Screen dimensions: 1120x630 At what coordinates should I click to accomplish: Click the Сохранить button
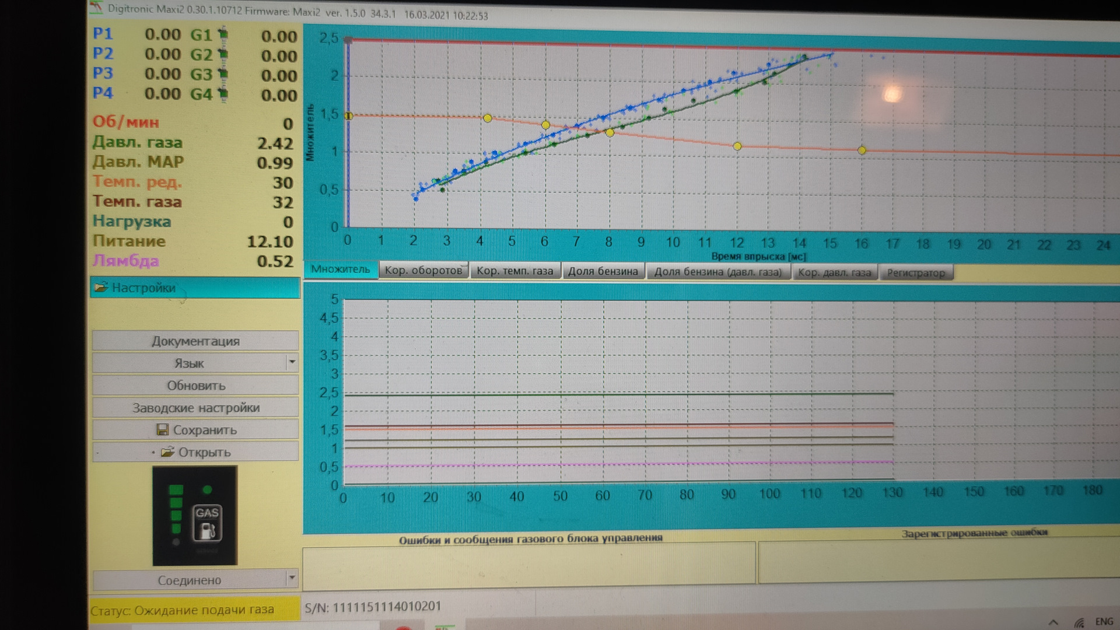pyautogui.click(x=195, y=430)
